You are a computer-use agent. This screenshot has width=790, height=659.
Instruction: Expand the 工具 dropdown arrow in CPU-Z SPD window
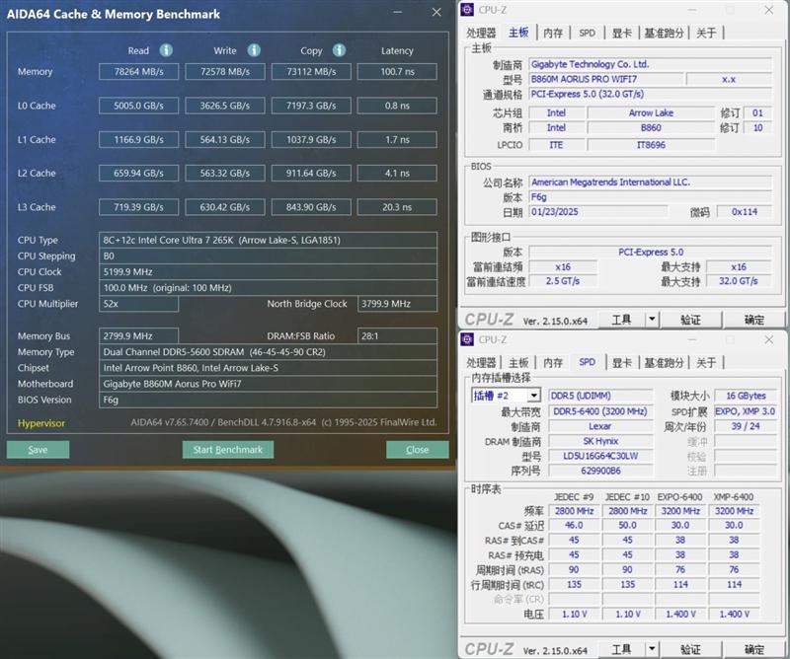652,649
